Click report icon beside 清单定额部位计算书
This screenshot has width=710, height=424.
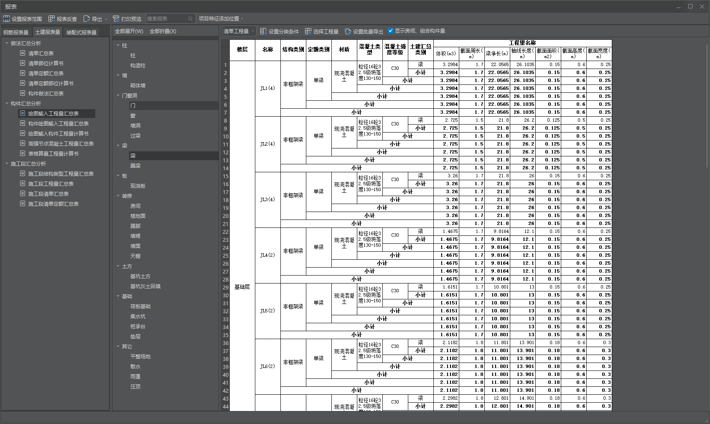tap(23, 83)
